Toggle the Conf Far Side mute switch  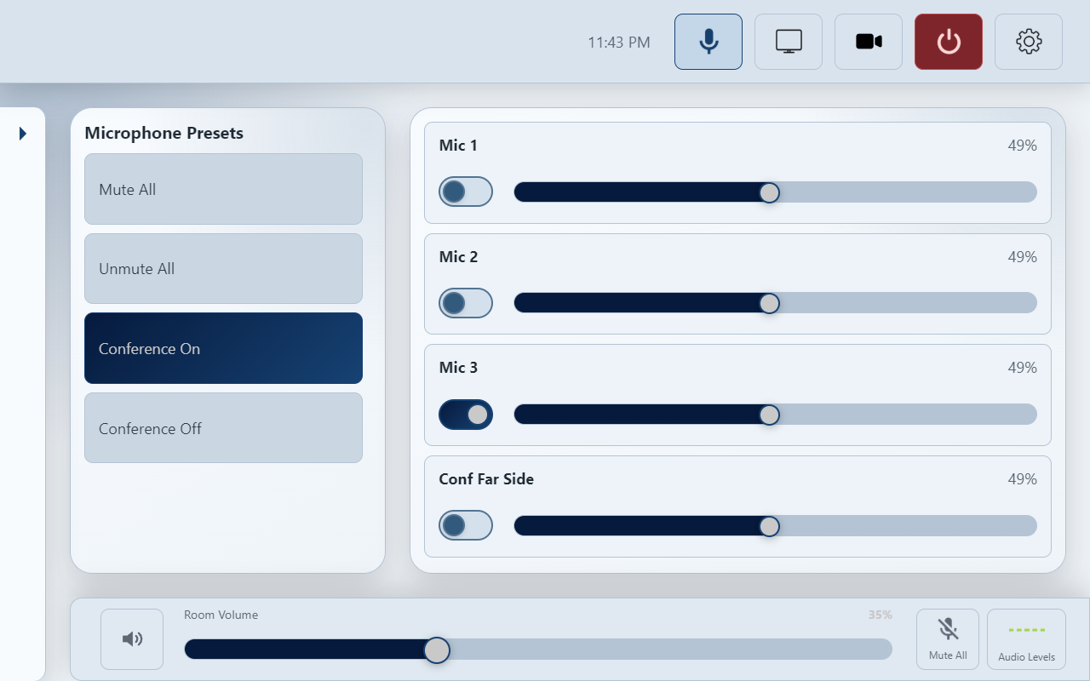pyautogui.click(x=466, y=525)
